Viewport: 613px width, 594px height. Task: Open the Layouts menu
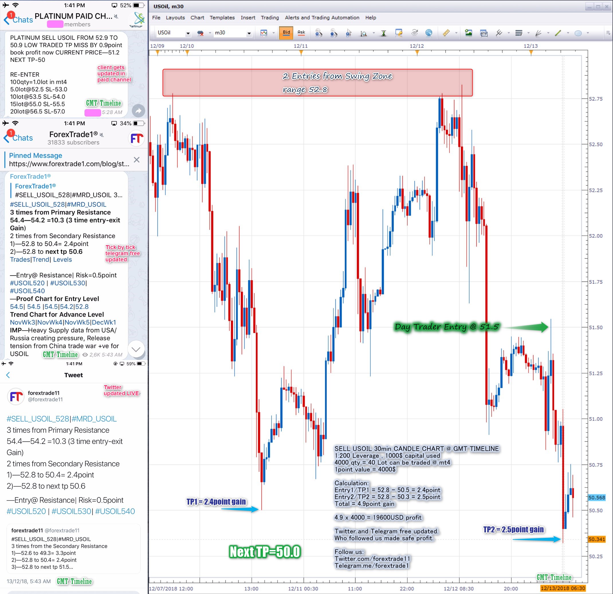175,17
